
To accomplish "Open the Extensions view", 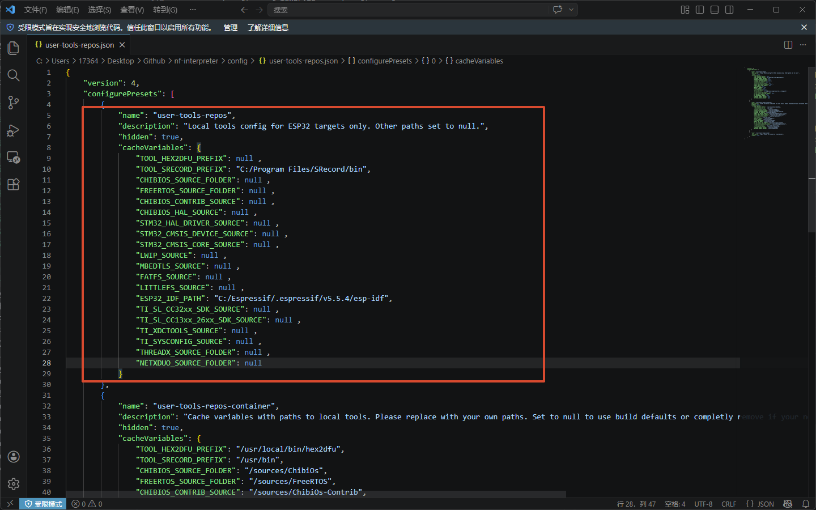I will 14,185.
